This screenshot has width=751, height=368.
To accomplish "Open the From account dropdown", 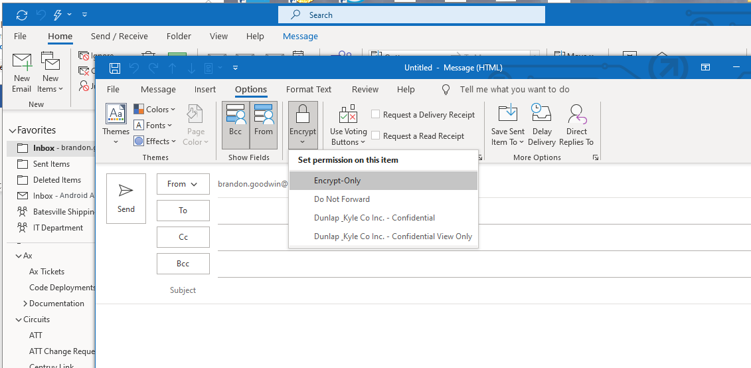I will (183, 184).
